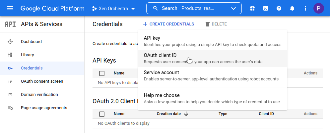Click the OAuth consent screen icon
The height and width of the screenshot is (133, 330).
click(x=10, y=81)
